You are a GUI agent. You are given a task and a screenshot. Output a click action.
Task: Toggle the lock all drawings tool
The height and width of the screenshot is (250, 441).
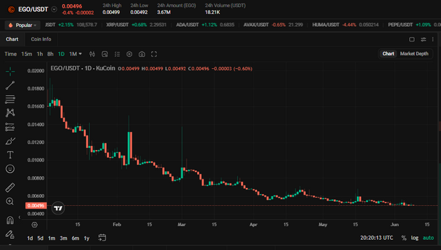[x=10, y=234]
